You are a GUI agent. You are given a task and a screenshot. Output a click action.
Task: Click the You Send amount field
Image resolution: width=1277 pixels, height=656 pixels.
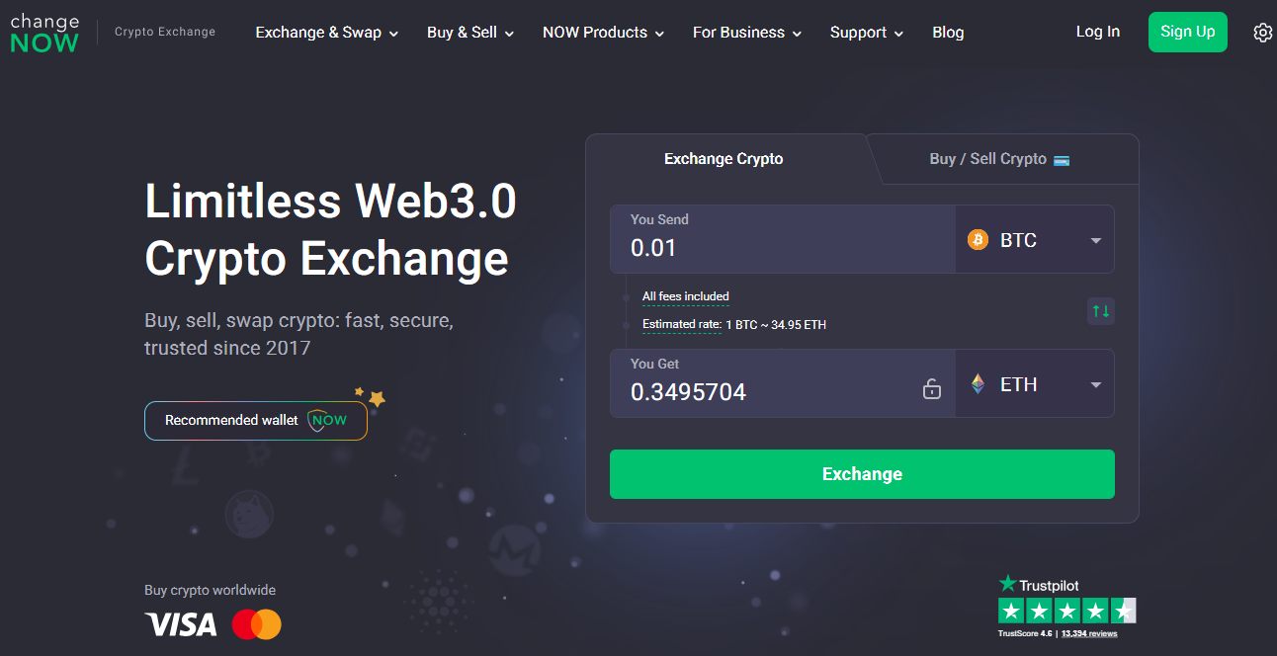pos(783,239)
